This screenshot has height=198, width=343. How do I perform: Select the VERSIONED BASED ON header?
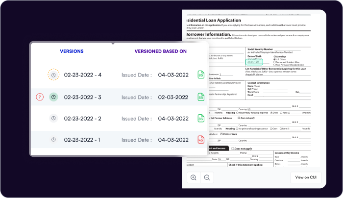pyautogui.click(x=161, y=51)
